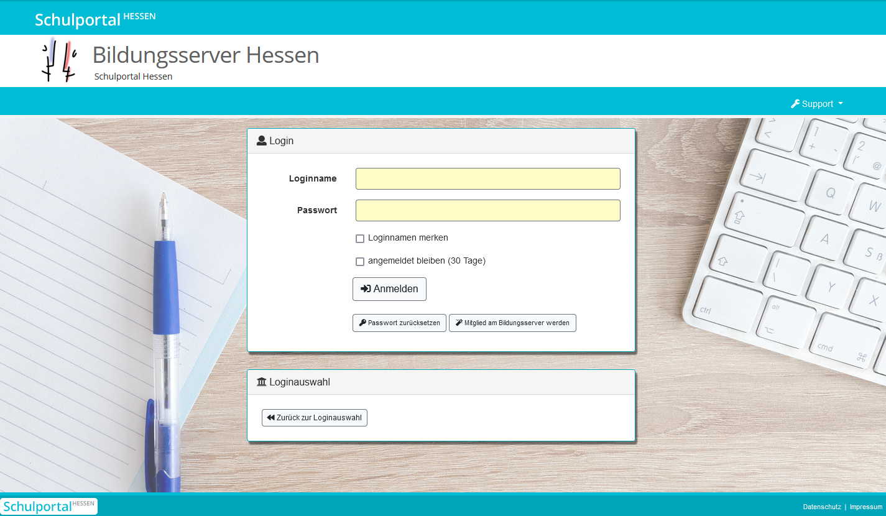Click Zurück zur Loginauswahl button

coord(315,418)
